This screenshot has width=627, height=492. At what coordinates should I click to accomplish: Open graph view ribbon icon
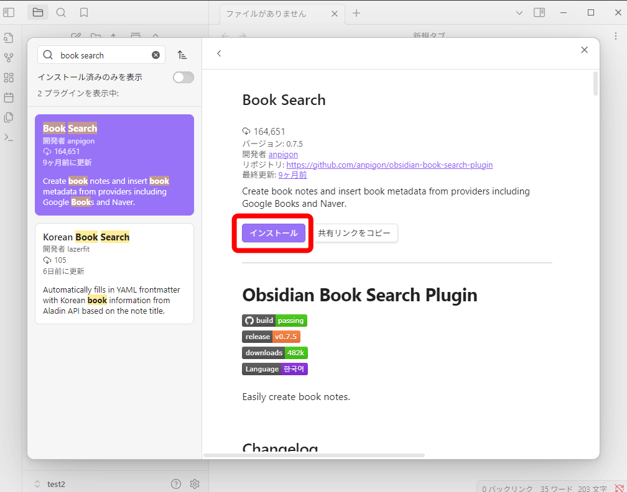9,58
